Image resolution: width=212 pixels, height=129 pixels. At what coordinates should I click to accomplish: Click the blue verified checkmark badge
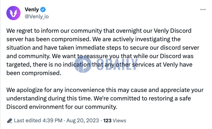pos(43,10)
